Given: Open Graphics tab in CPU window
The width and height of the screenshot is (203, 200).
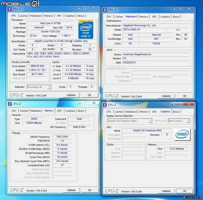Looking at the screenshot, I should tap(70, 16).
